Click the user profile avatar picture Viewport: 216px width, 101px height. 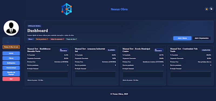[x=11, y=28]
